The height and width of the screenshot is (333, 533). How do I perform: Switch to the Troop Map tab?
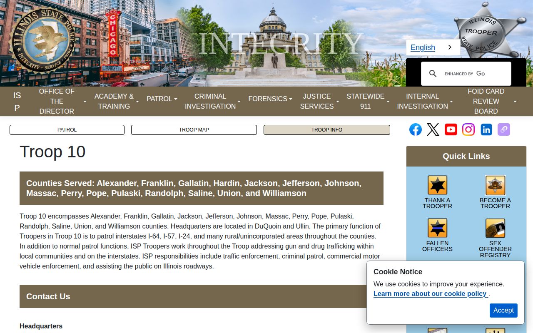[x=194, y=130]
